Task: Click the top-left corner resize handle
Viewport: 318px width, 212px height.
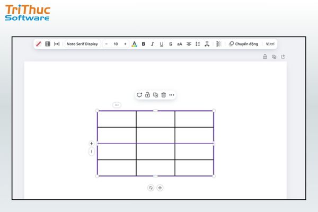Action: pyautogui.click(x=97, y=111)
